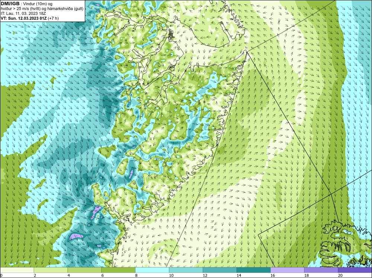The image size is (372, 278).
Task: Click the 14–16 m/s dark teal legend swatch
Action: click(x=253, y=270)
